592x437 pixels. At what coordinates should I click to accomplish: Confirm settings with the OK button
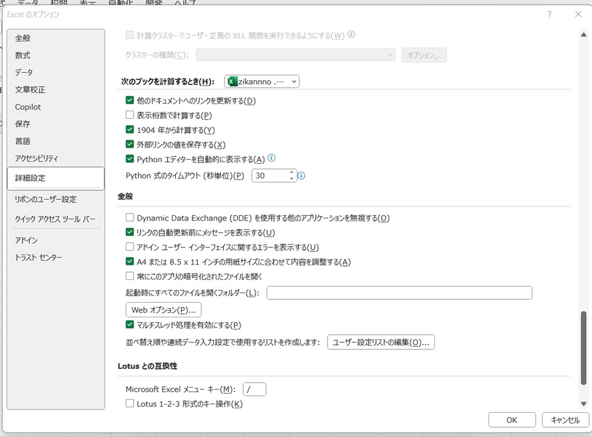(x=512, y=420)
